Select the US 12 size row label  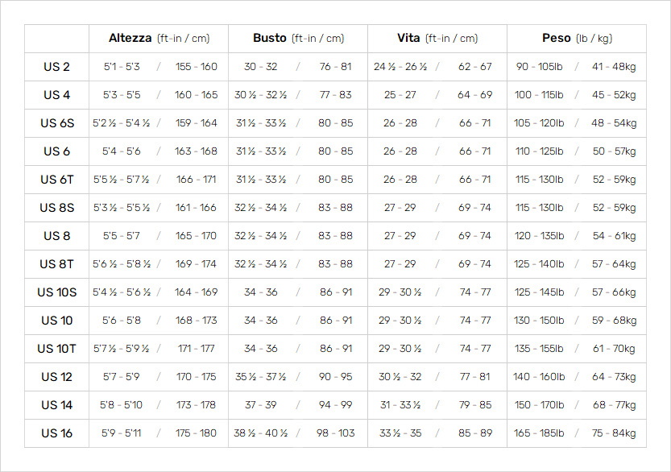56,377
